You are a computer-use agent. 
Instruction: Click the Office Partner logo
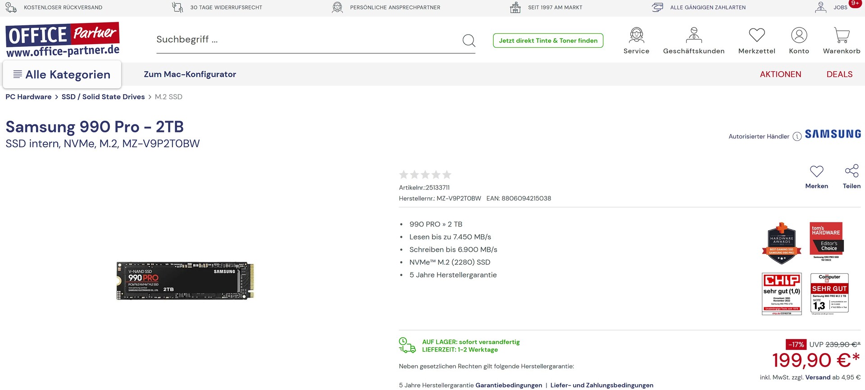click(x=63, y=40)
